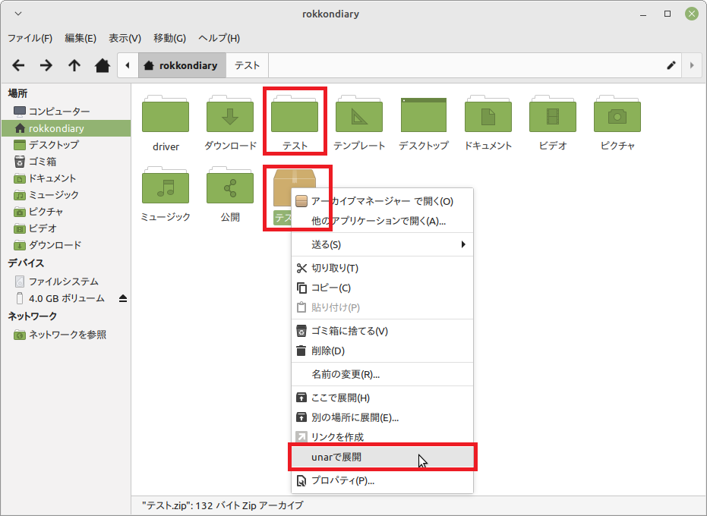Show earlier path bar entries via the left arrow

coord(128,65)
